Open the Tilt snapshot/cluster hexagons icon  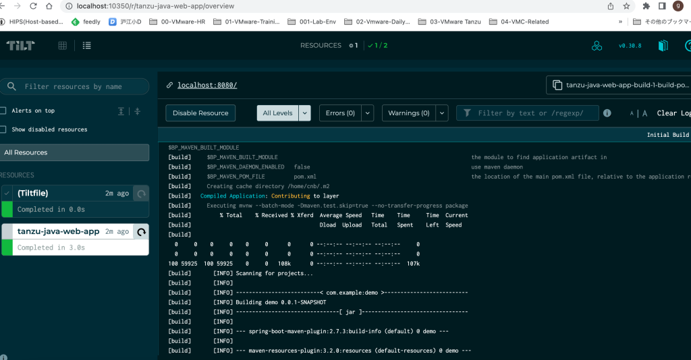pyautogui.click(x=597, y=46)
